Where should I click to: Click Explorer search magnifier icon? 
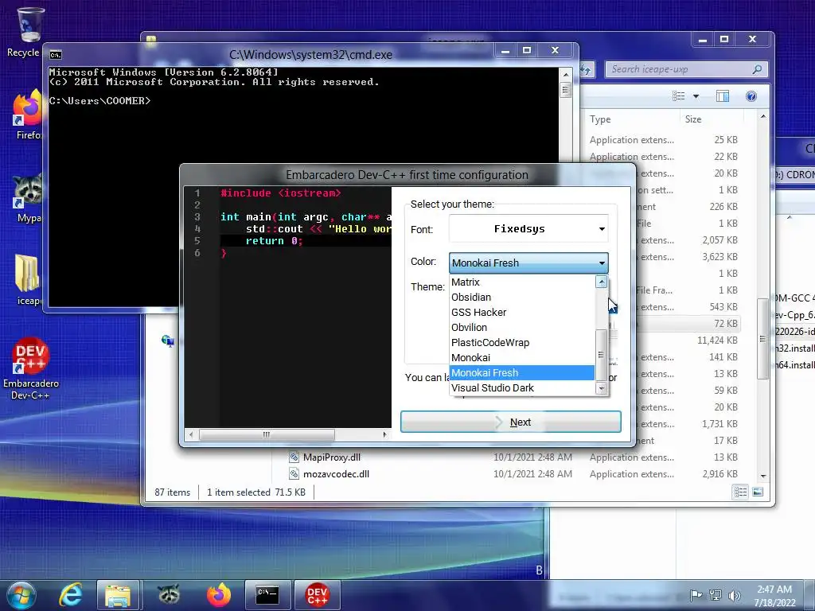click(758, 69)
